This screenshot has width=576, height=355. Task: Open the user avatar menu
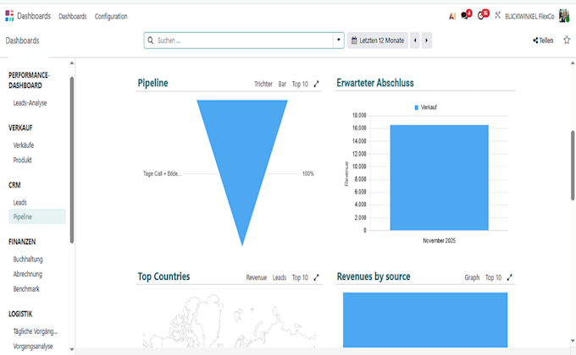pos(564,16)
